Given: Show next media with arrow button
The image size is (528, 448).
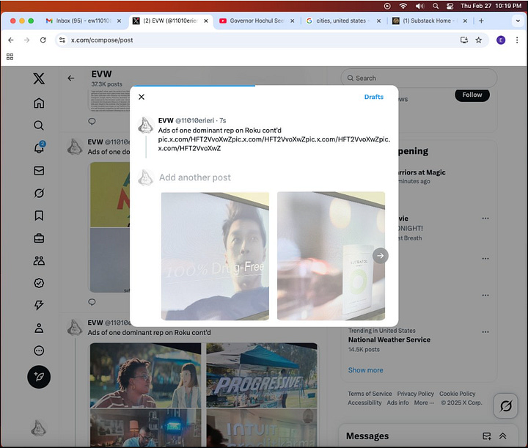Looking at the screenshot, I should click(x=380, y=256).
